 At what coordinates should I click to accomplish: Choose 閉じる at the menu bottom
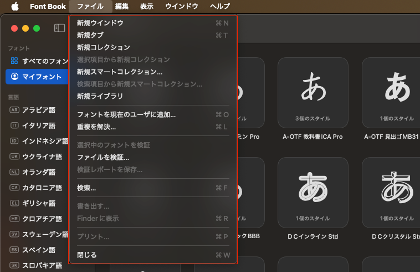pyautogui.click(x=87, y=255)
